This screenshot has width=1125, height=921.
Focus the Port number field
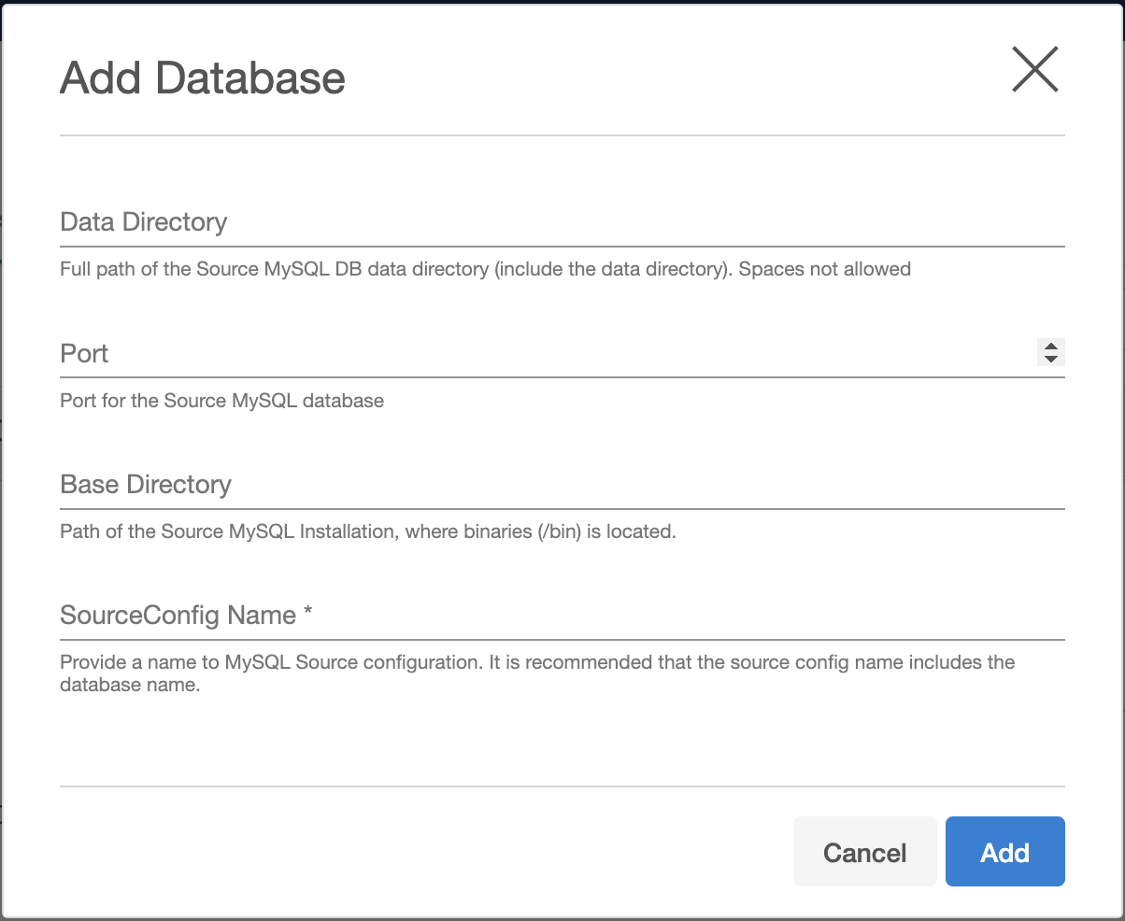click(x=542, y=354)
